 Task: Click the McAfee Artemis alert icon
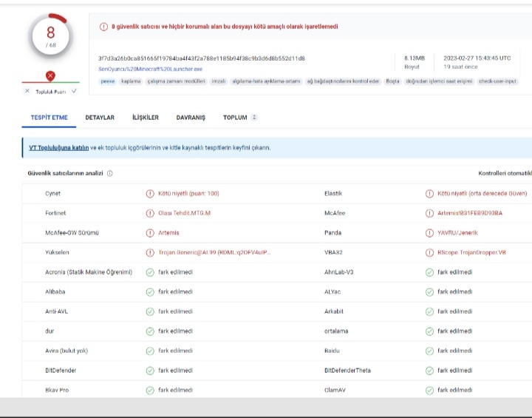pos(429,213)
